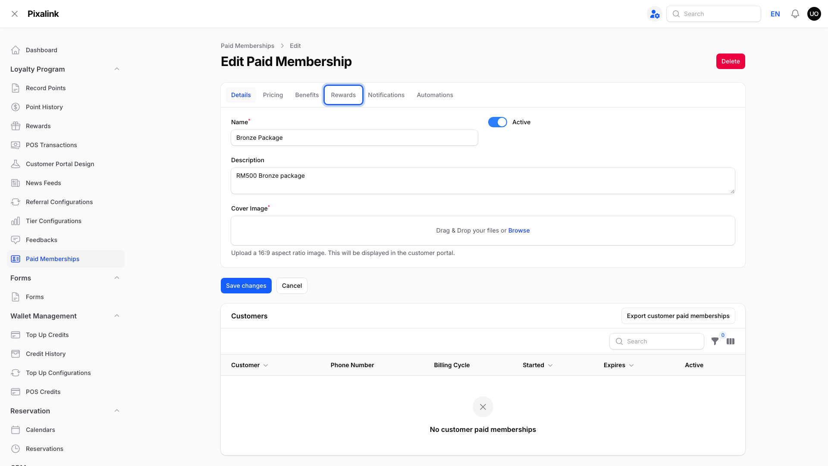
Task: Open the user settings icon beside search
Action: click(x=655, y=14)
